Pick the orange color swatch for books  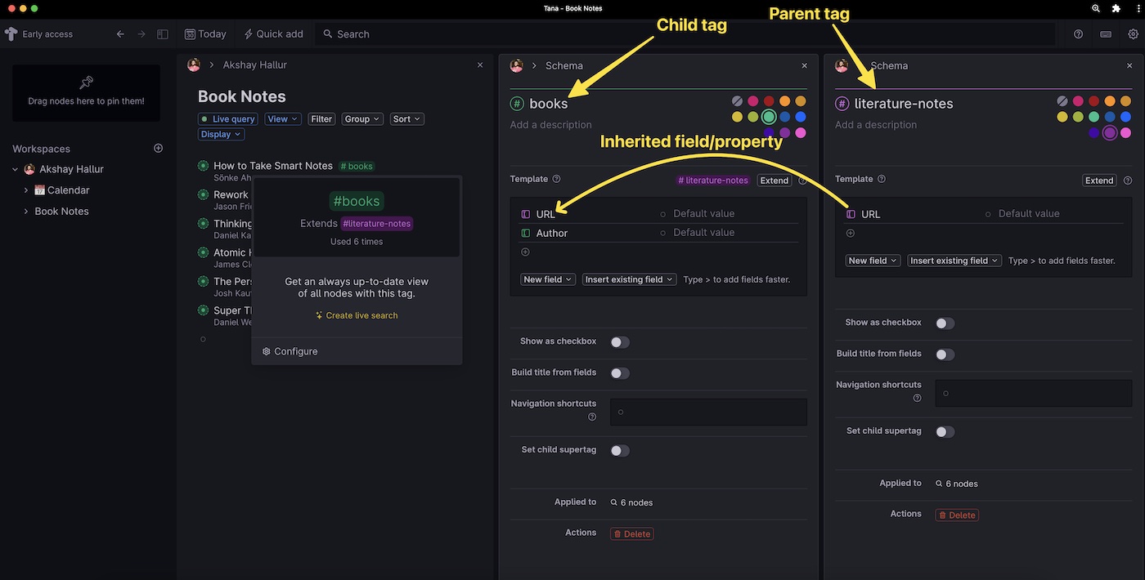point(784,101)
